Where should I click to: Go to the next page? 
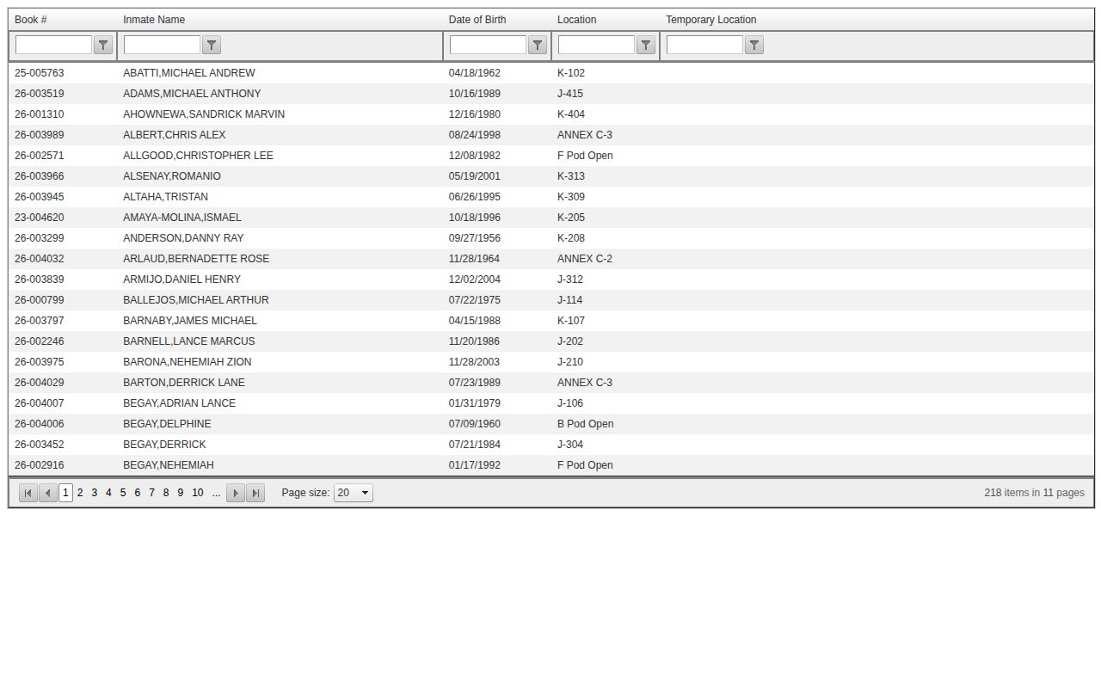tap(236, 493)
